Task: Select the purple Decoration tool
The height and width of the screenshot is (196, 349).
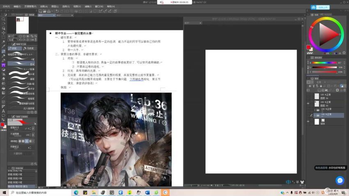Action: 3,65
